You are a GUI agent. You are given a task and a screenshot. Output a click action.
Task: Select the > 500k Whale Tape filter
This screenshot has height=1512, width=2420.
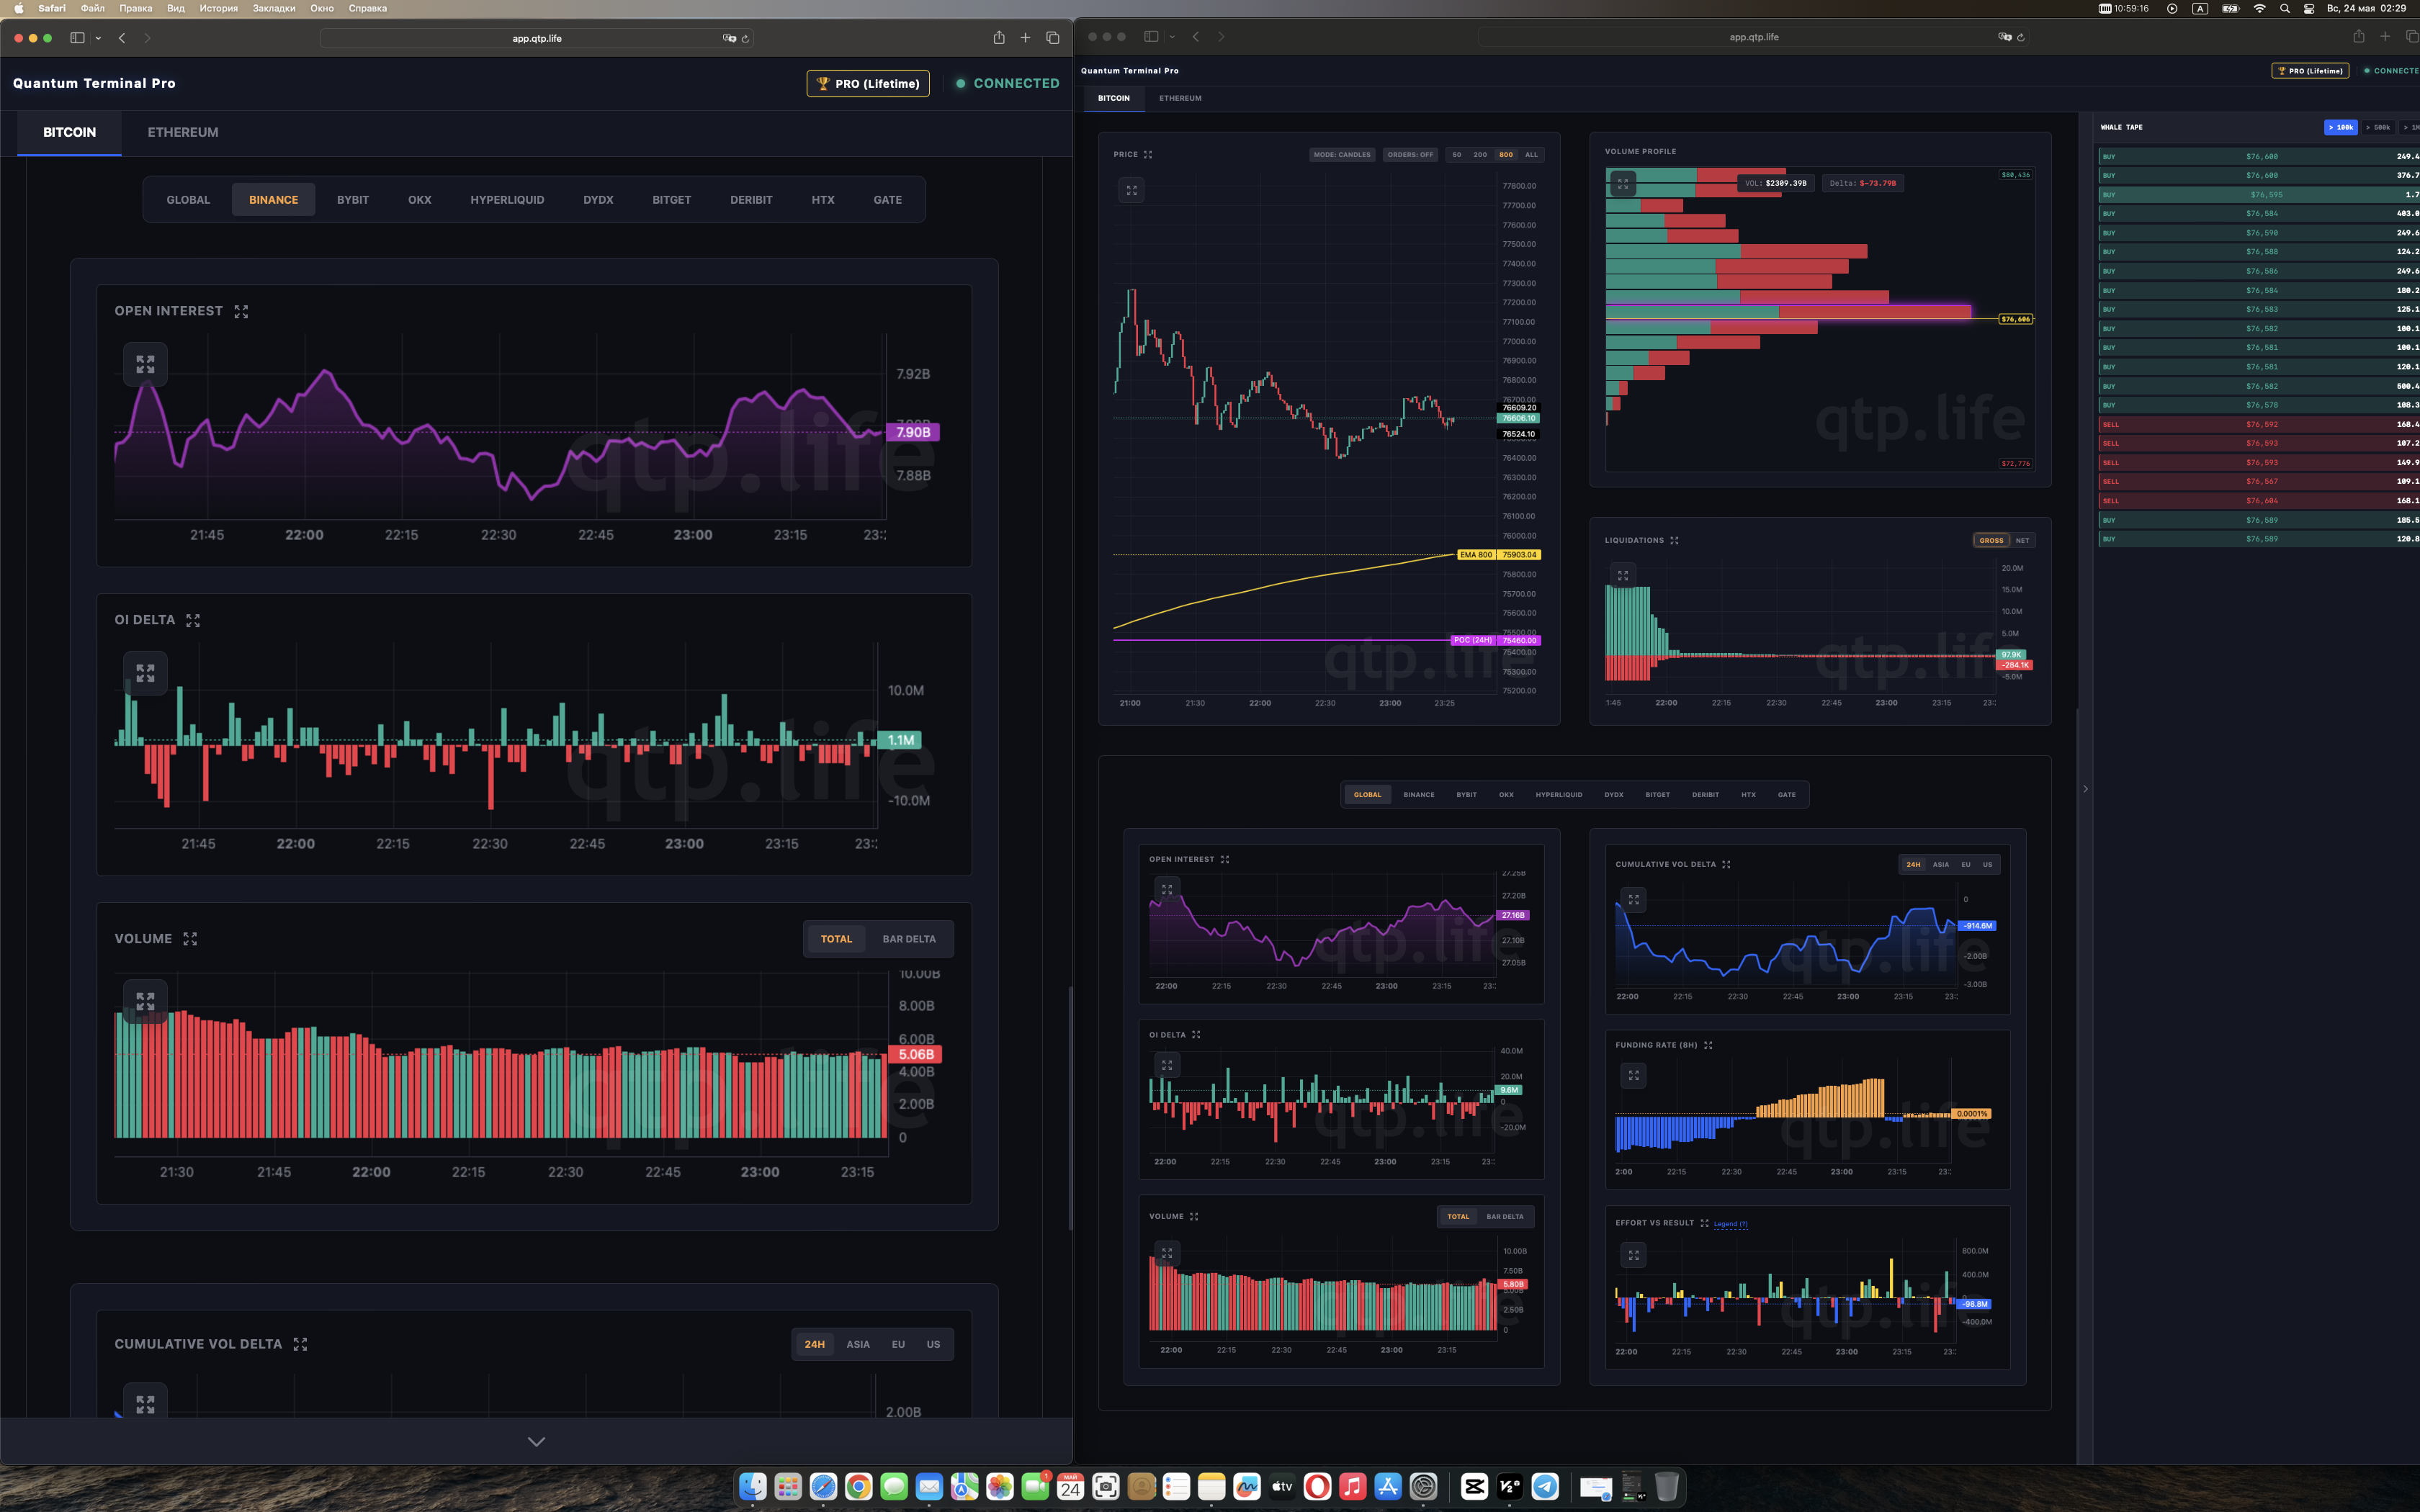pos(2378,128)
